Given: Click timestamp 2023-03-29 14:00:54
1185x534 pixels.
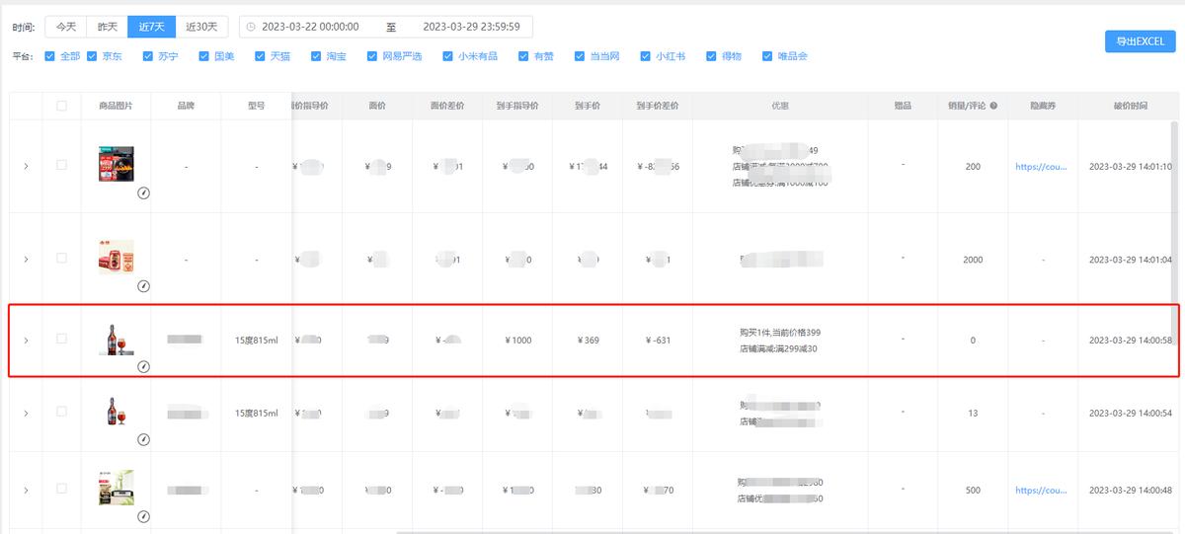Looking at the screenshot, I should [1131, 414].
